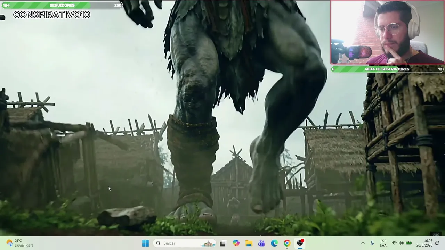Switch to Google Chrome on the taskbar
The height and width of the screenshot is (250, 445).
coord(287,243)
